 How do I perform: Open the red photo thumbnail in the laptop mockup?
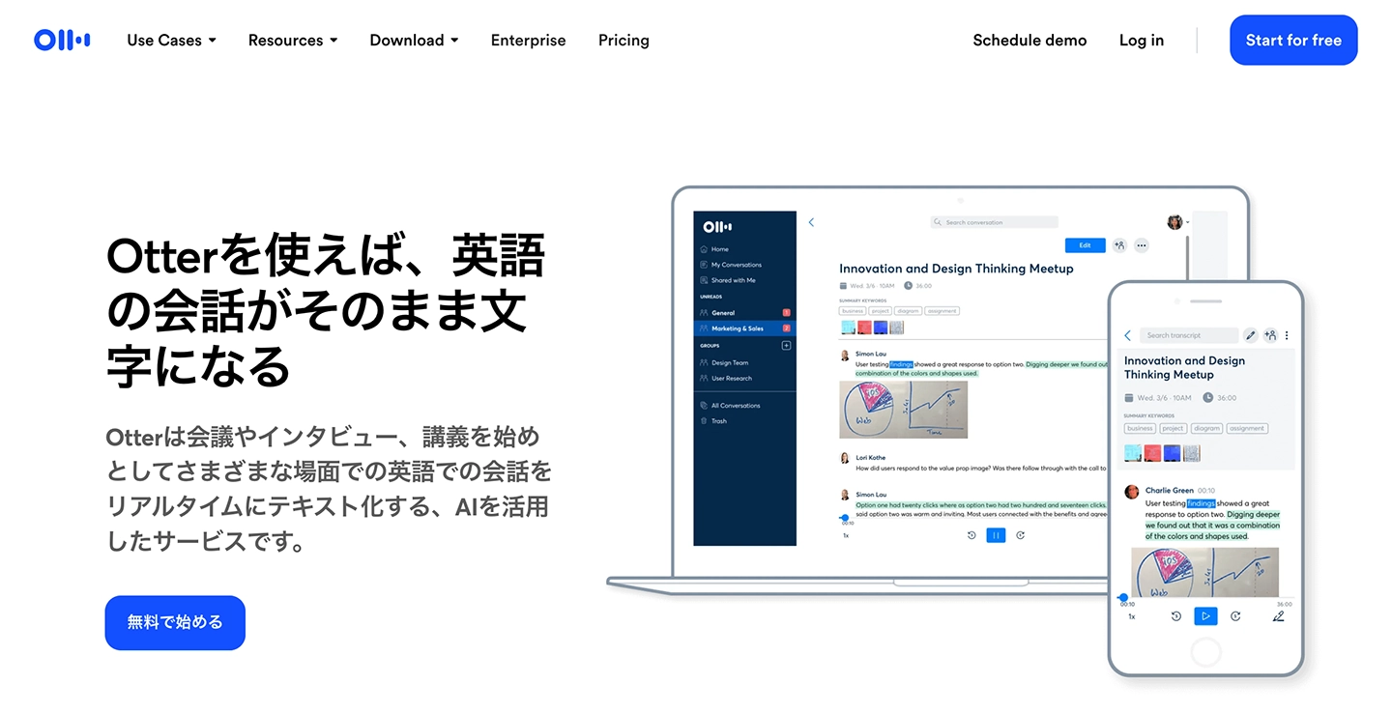click(x=863, y=328)
